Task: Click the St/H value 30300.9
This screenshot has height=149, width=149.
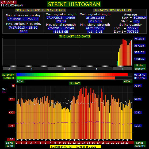Action: click(139, 18)
